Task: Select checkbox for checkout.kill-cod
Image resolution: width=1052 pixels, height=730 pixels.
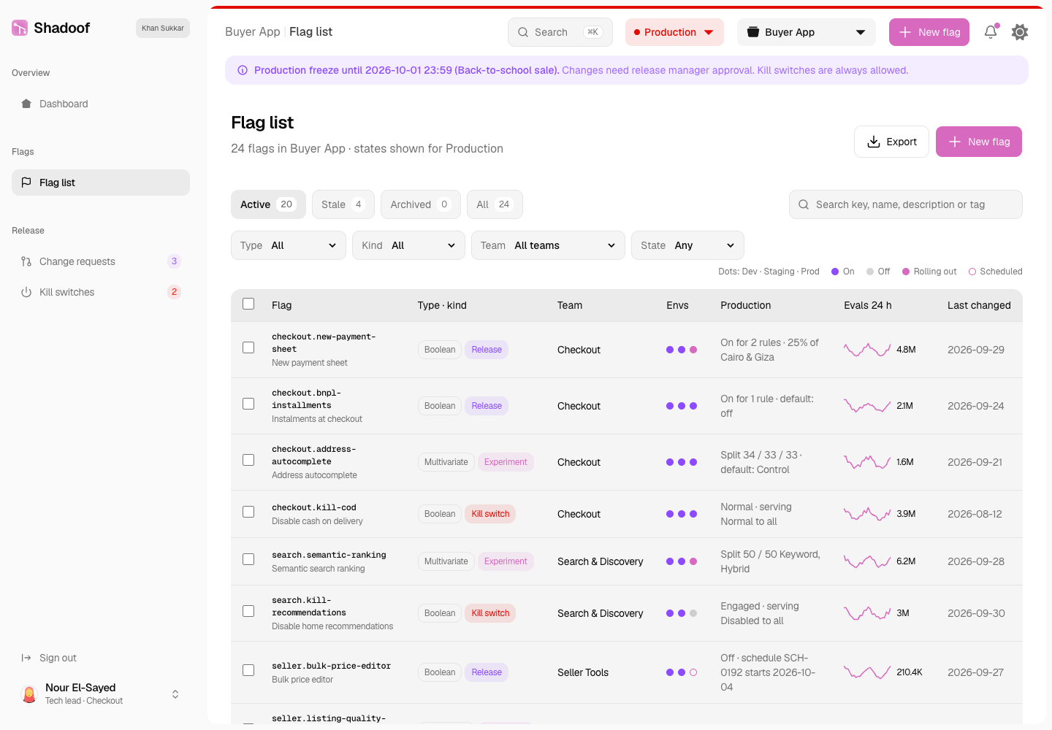Action: 248,512
